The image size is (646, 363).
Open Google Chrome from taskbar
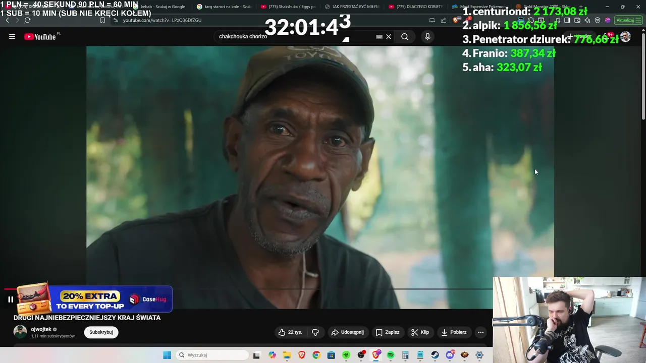click(316, 355)
